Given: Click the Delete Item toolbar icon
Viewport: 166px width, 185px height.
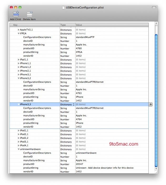Looking at the screenshot, I should click(x=29, y=14).
